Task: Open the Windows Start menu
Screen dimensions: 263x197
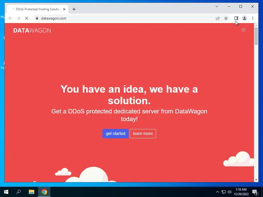Action: 6,192
